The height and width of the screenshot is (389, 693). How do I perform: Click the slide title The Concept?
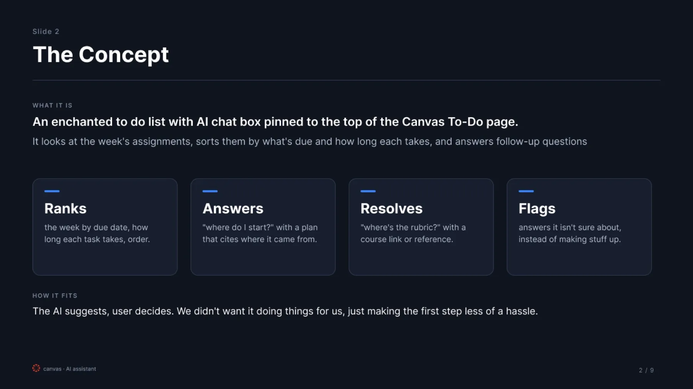[x=101, y=55]
